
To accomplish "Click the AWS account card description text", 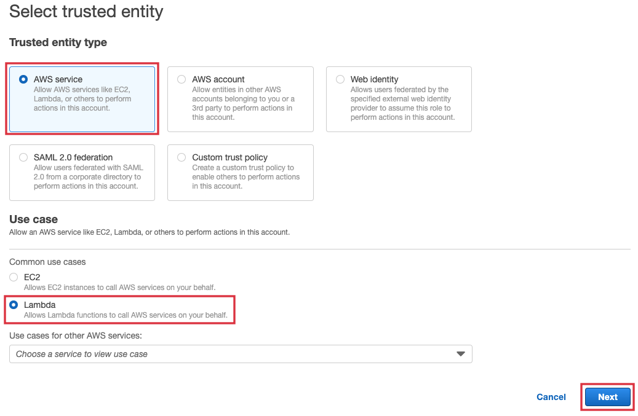I will coord(243,103).
